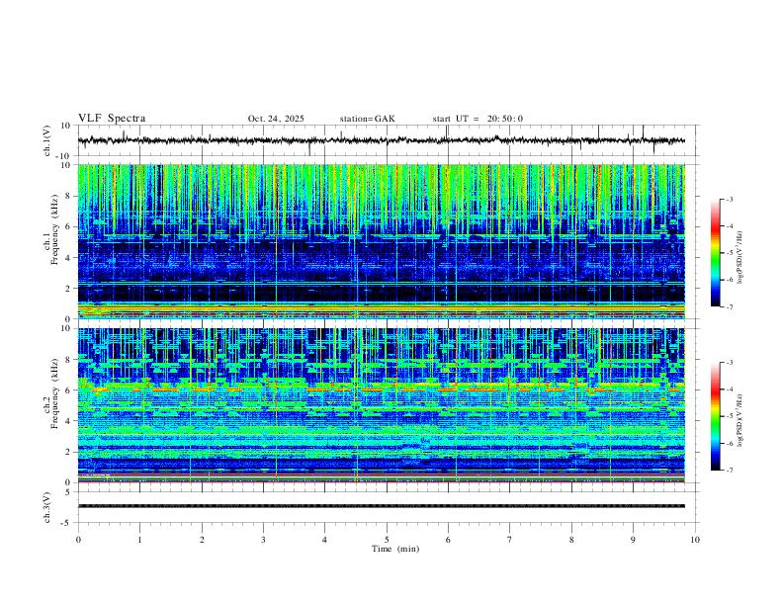Select the log(PSD) label beside ch.1 colorbar
The image size is (783, 605).
coord(740,258)
